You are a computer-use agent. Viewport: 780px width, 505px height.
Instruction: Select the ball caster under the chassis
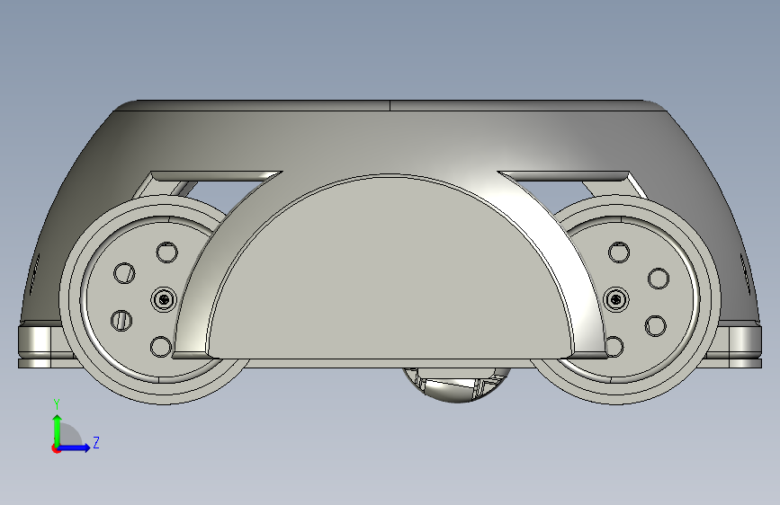[x=456, y=385]
